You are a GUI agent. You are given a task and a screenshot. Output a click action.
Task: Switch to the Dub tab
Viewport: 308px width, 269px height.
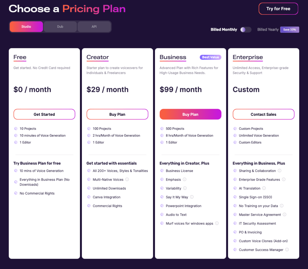click(60, 26)
